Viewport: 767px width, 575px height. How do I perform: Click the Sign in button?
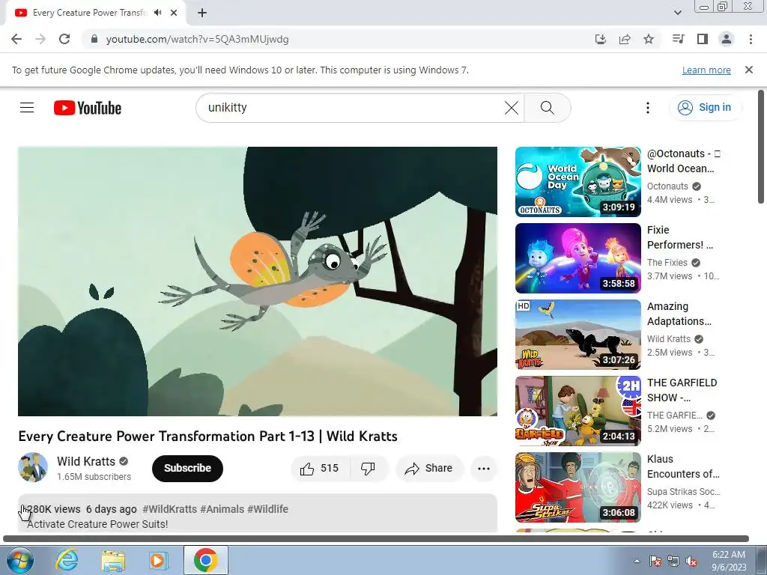point(705,108)
